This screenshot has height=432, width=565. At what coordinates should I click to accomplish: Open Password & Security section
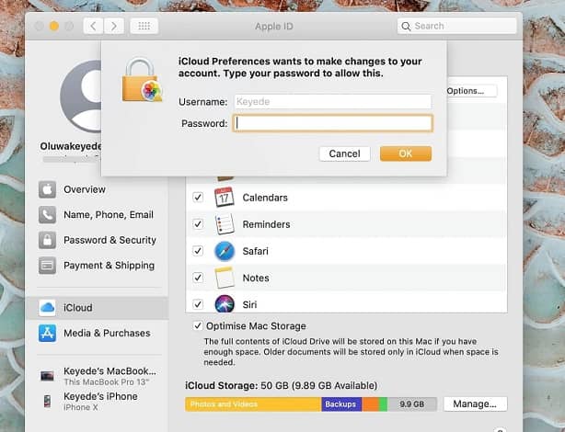98,240
